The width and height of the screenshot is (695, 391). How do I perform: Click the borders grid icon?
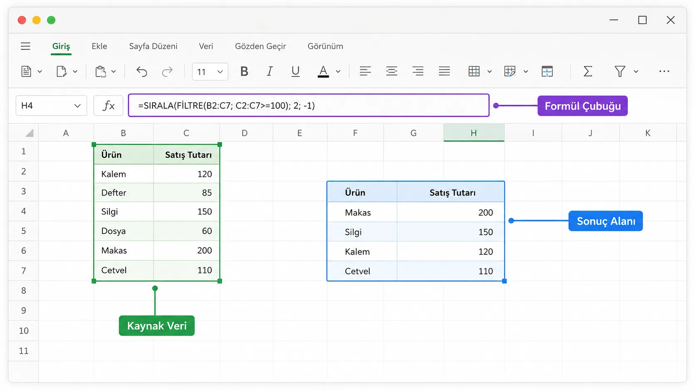pyautogui.click(x=474, y=71)
